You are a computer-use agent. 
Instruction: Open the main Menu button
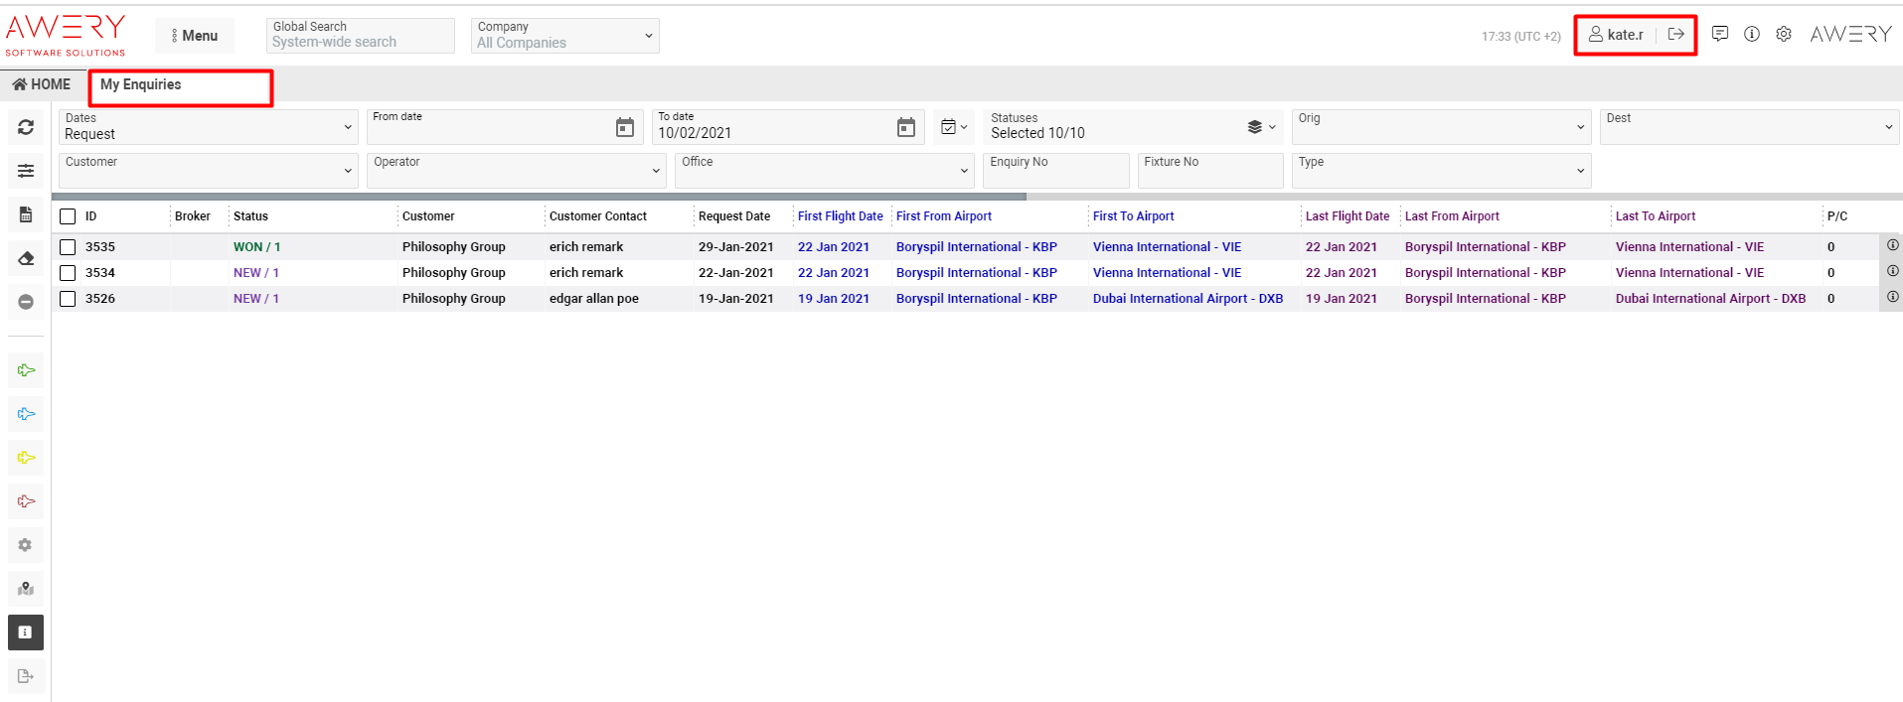click(x=195, y=36)
